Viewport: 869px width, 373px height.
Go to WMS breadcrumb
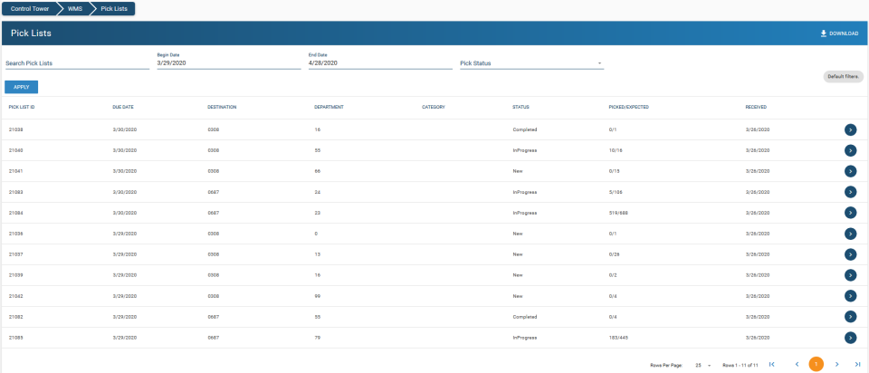pos(75,9)
